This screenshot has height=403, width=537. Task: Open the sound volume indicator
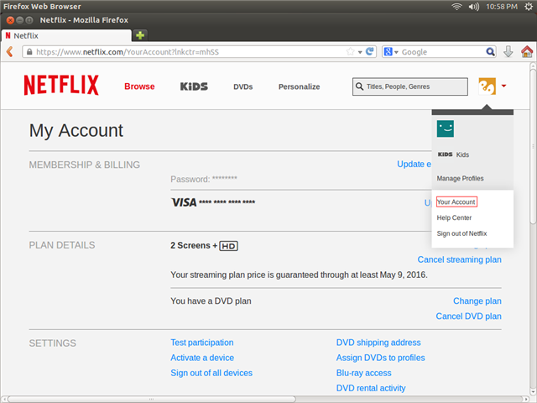tap(474, 6)
